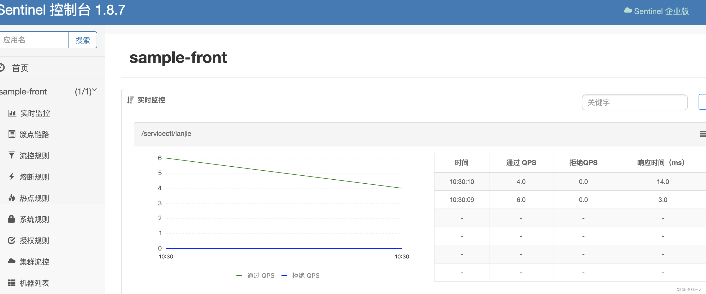Open 集群流控 menu item
This screenshot has height=294, width=706.
point(34,262)
